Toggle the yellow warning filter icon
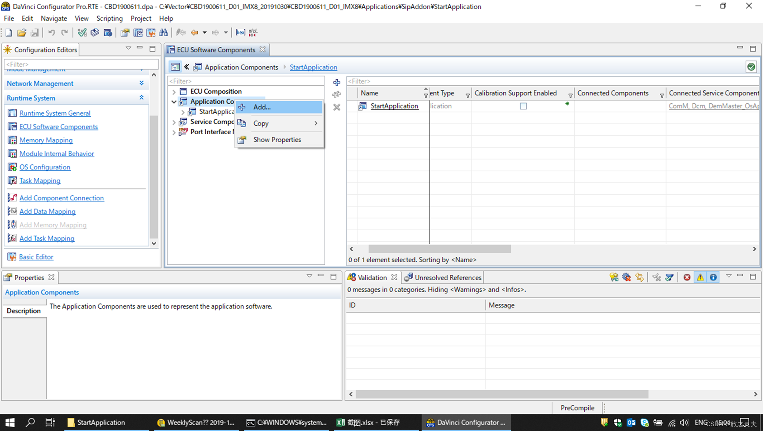763x431 pixels. [x=700, y=277]
